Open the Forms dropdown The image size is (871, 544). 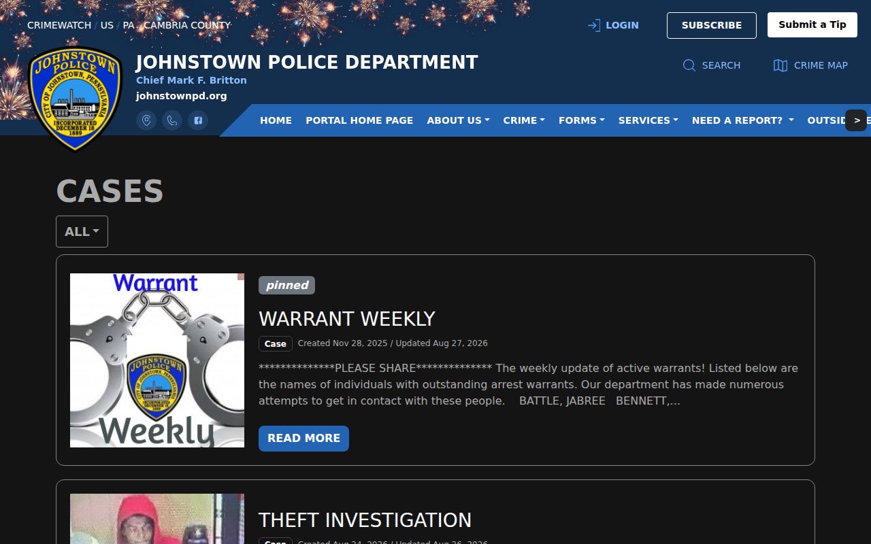click(x=582, y=120)
